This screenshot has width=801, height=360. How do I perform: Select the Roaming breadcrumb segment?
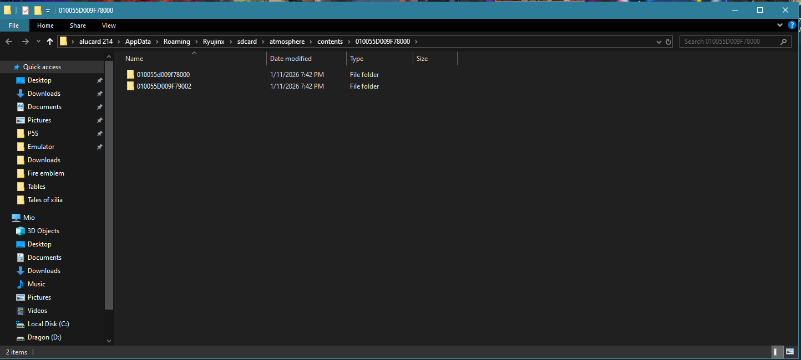click(177, 42)
